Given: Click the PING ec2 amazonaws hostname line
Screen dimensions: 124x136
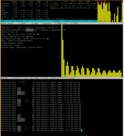Looking at the screenshot, I should 30,28.
